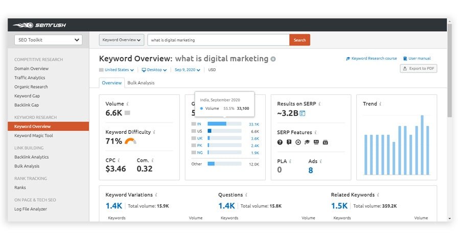Open the Keyword Overview tool dropdown
460x244 pixels.
click(122, 40)
